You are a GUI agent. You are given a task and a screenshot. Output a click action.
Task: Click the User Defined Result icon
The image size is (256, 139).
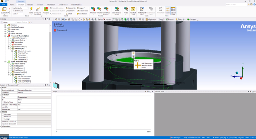tap(117, 9)
